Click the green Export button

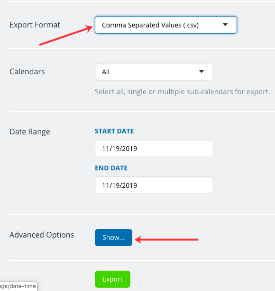click(112, 279)
